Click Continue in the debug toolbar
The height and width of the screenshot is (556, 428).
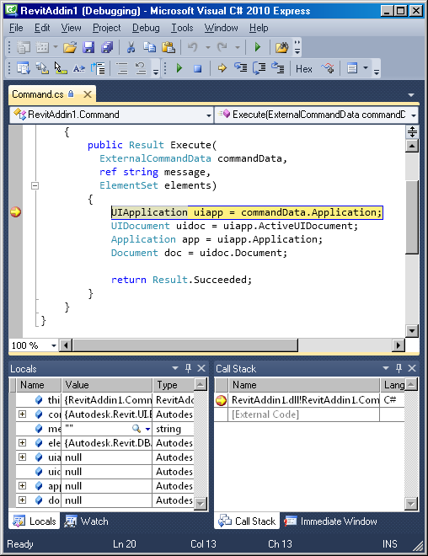179,68
